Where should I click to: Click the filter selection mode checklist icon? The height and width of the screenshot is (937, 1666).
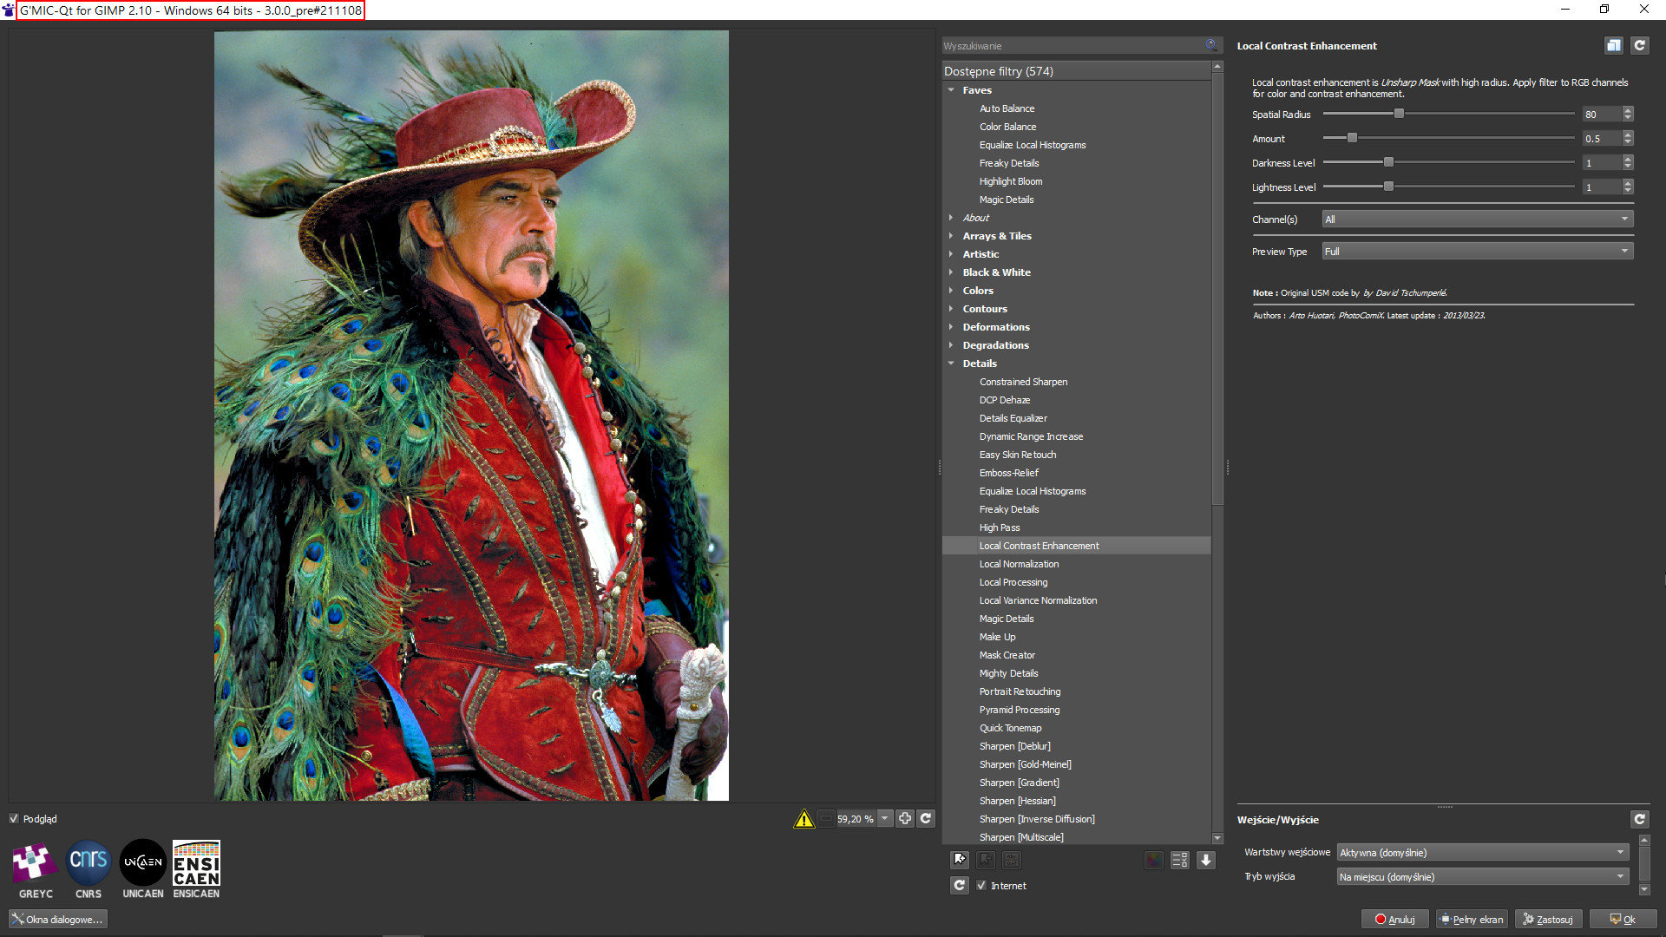1179,860
